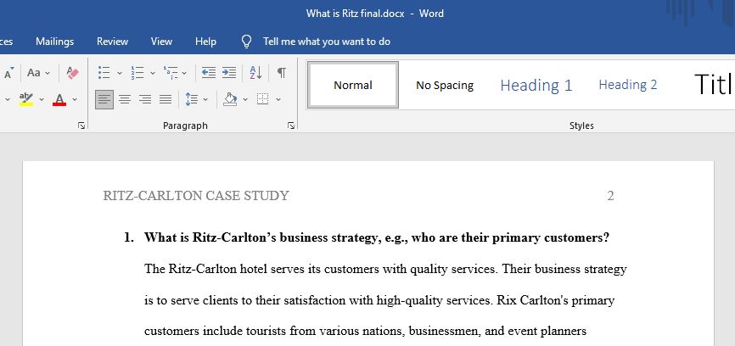Click Line and Paragraph Spacing icon
The width and height of the screenshot is (735, 346).
point(191,99)
